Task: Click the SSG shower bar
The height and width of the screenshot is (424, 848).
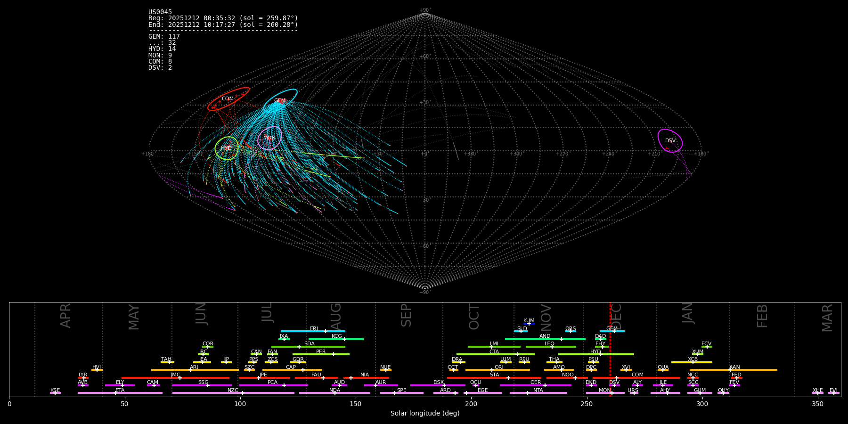Action: (x=202, y=385)
